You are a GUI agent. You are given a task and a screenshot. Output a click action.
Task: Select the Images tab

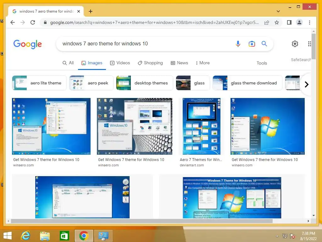[92, 63]
